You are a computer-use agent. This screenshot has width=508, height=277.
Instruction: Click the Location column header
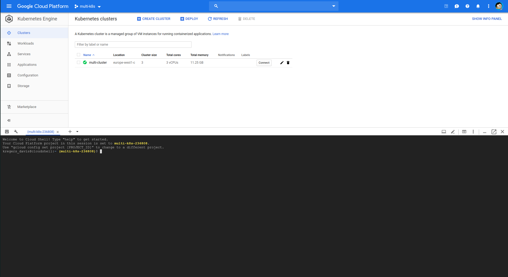pos(119,55)
